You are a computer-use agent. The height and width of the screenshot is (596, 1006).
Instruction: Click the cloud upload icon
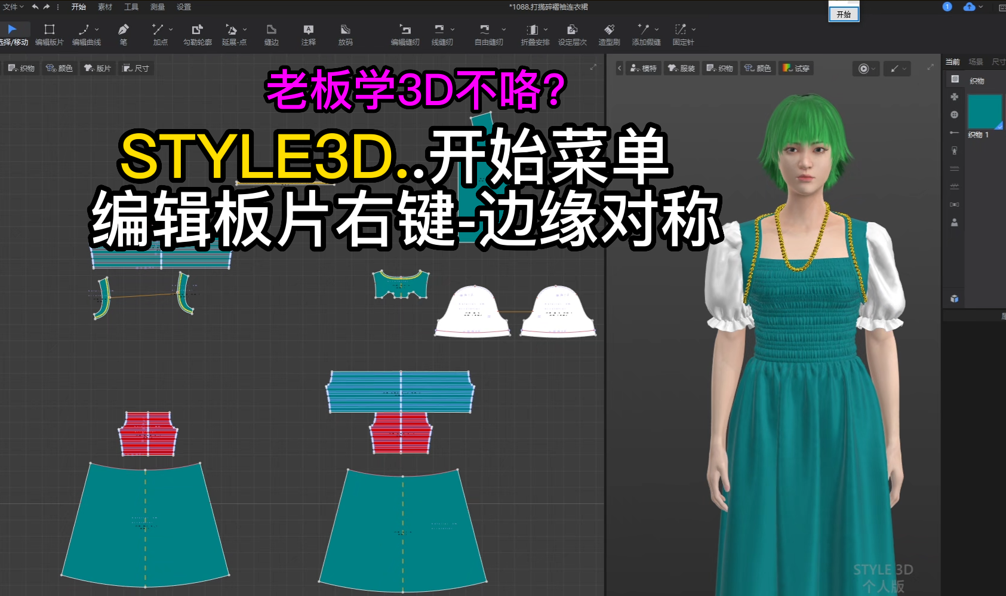(970, 7)
